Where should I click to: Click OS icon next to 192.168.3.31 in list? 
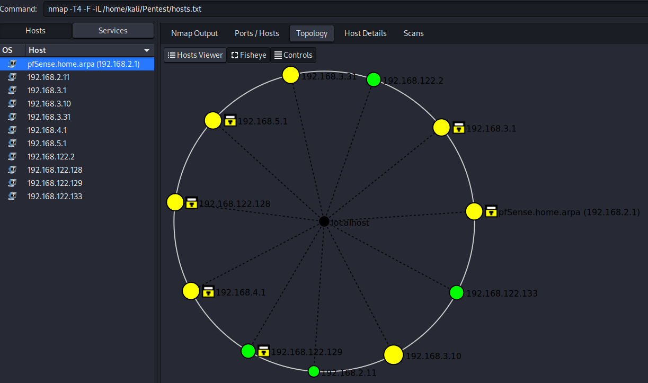tap(12, 117)
